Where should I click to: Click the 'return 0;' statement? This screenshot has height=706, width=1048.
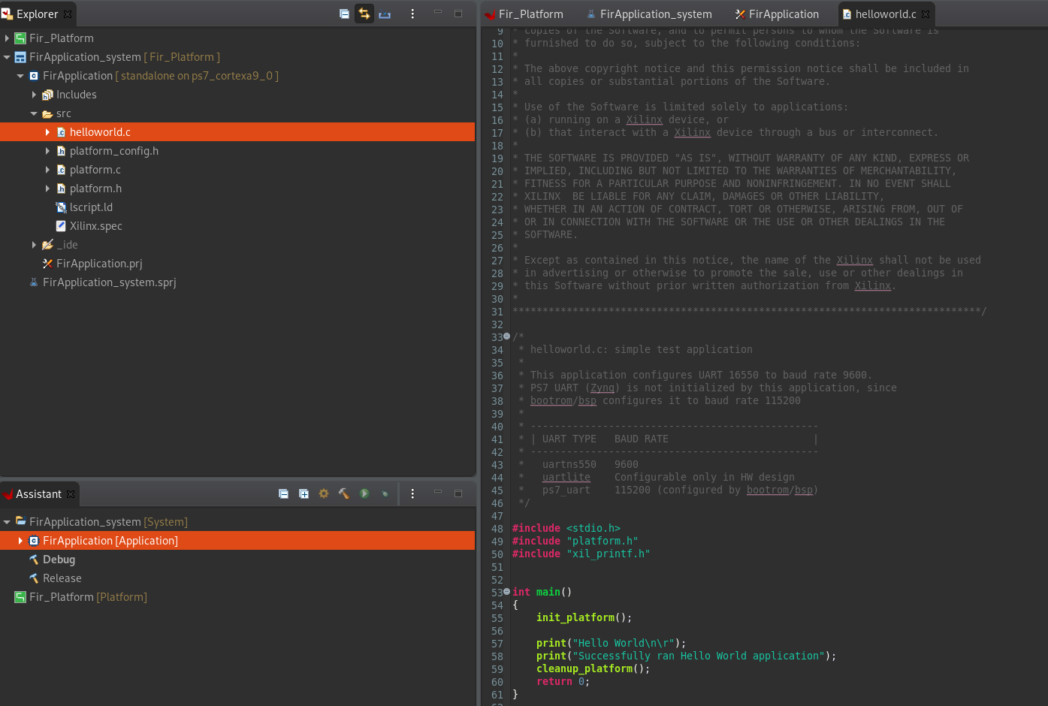pyautogui.click(x=563, y=681)
